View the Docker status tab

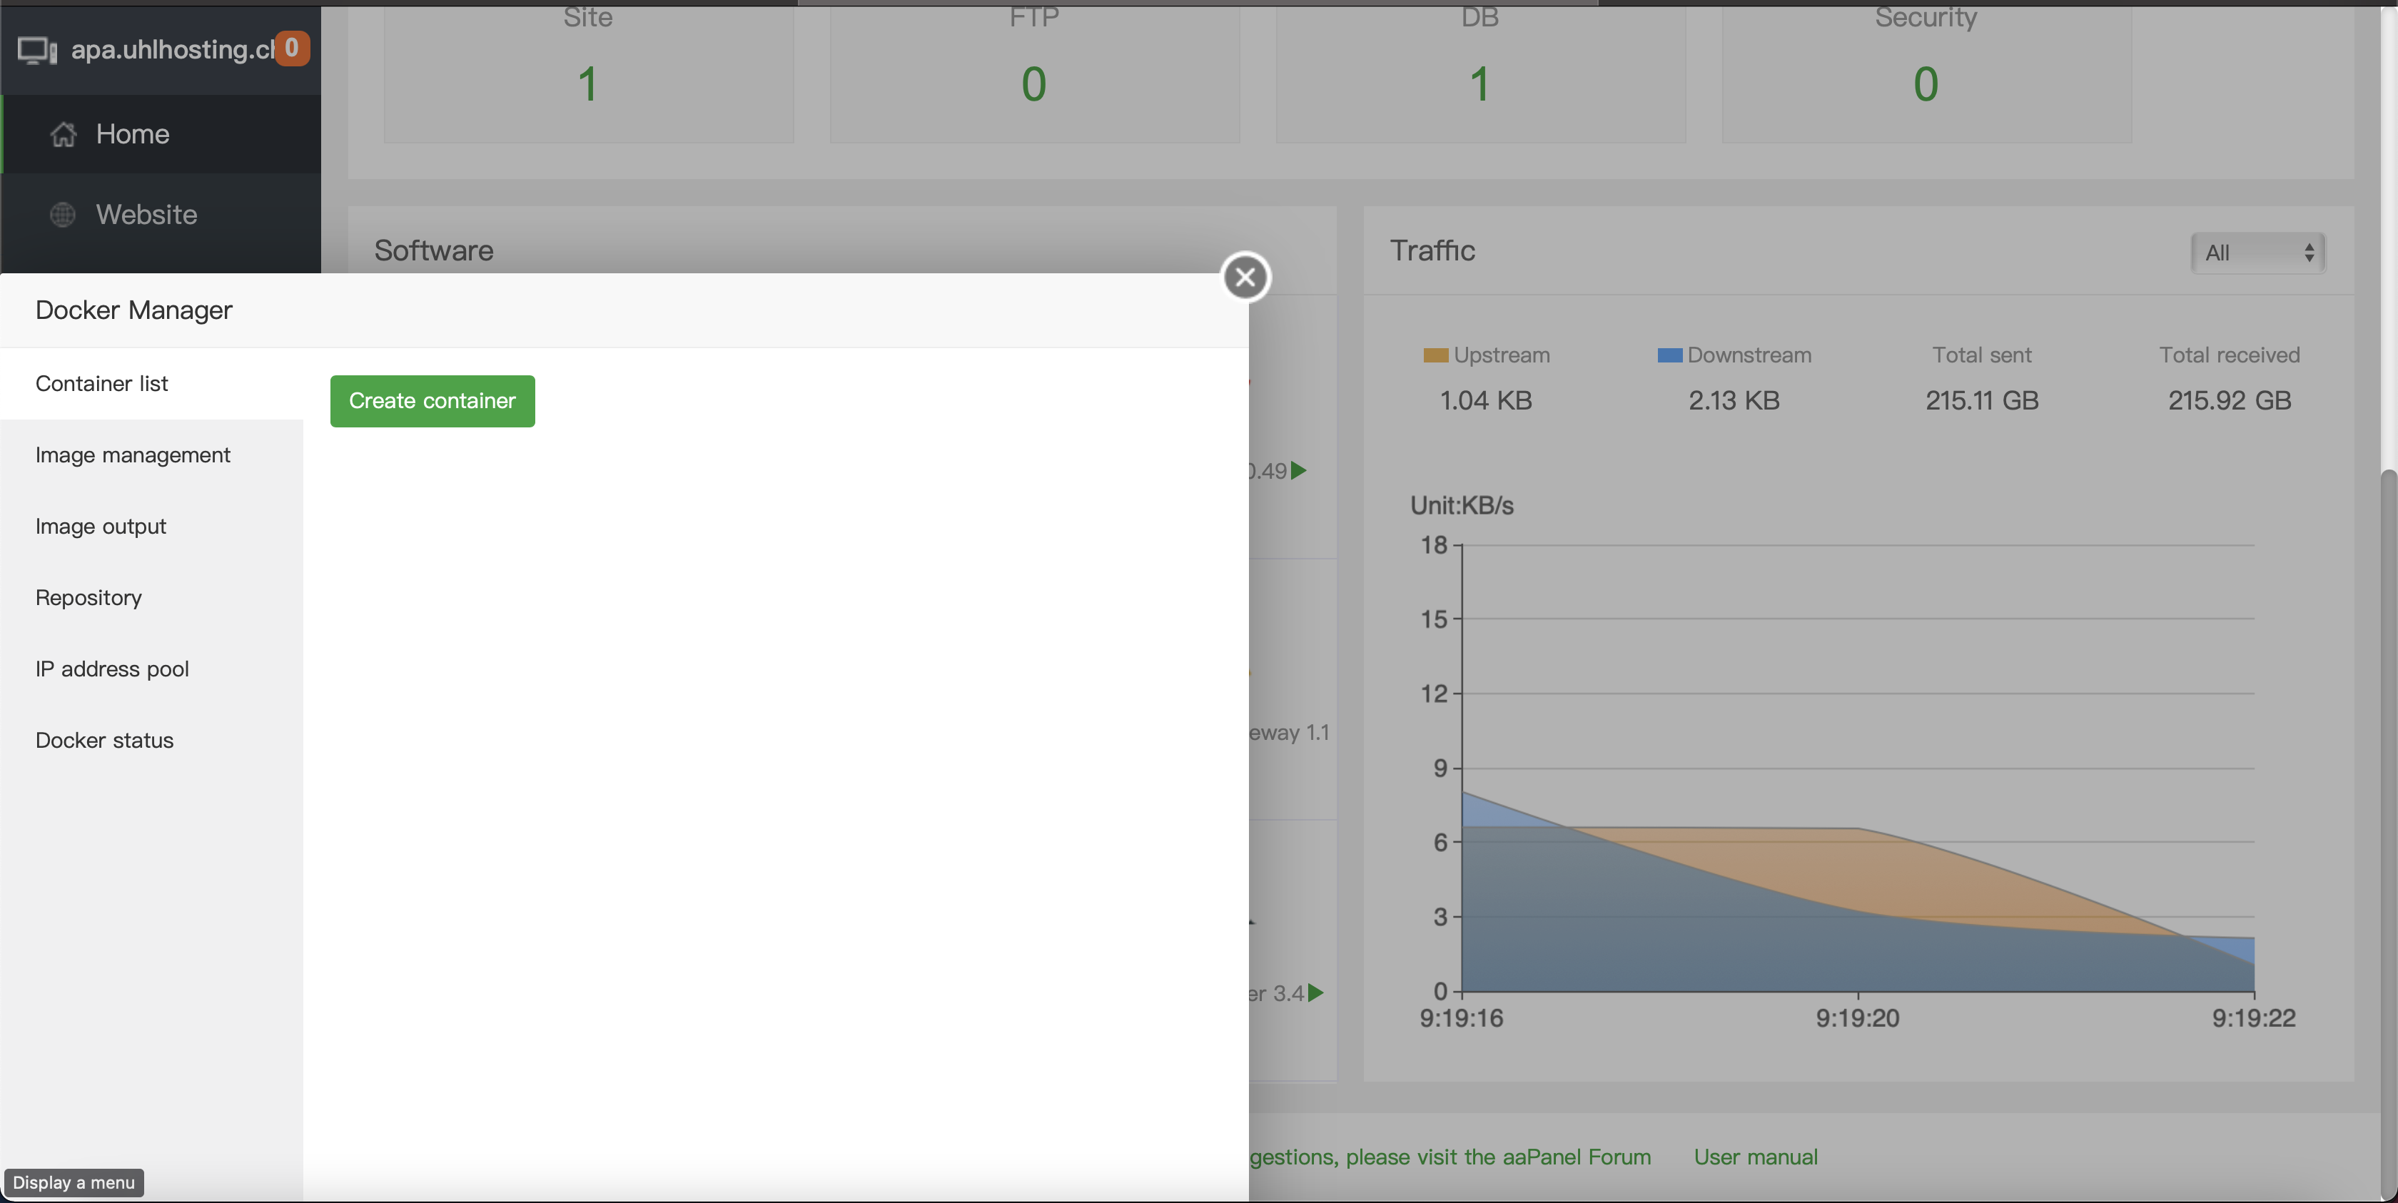[x=104, y=741]
